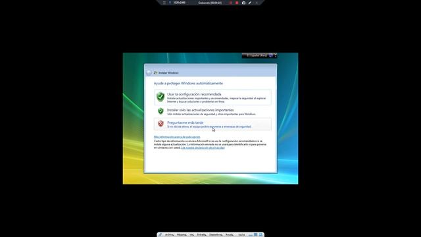Open the privacy statement link
The height and width of the screenshot is (237, 421).
[203, 147]
